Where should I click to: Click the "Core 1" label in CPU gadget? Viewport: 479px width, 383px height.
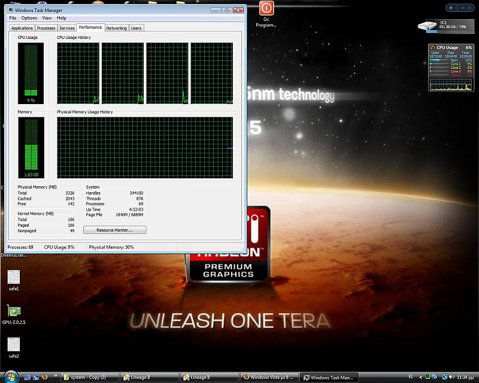coord(456,64)
